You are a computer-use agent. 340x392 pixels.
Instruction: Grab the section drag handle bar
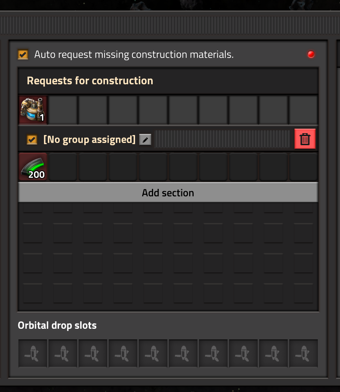tap(223, 139)
